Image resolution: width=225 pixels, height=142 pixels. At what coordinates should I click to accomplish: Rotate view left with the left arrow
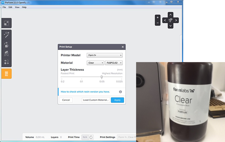[x=165, y=20]
